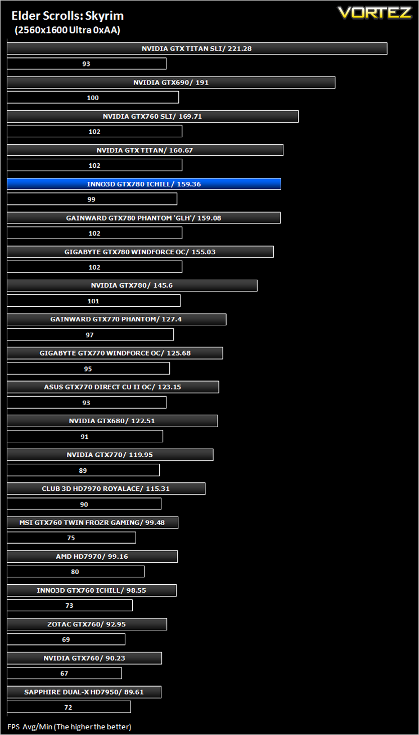Select the highlighted INNO3D GTX780 ICHILL bar
The image size is (419, 735).
pos(144,184)
